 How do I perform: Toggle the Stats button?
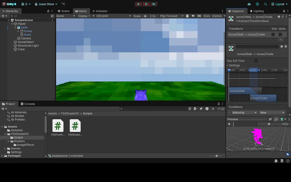pos(207,16)
